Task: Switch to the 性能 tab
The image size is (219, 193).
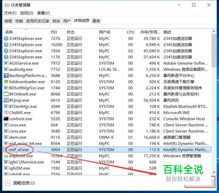Action: pyautogui.click(x=19, y=21)
